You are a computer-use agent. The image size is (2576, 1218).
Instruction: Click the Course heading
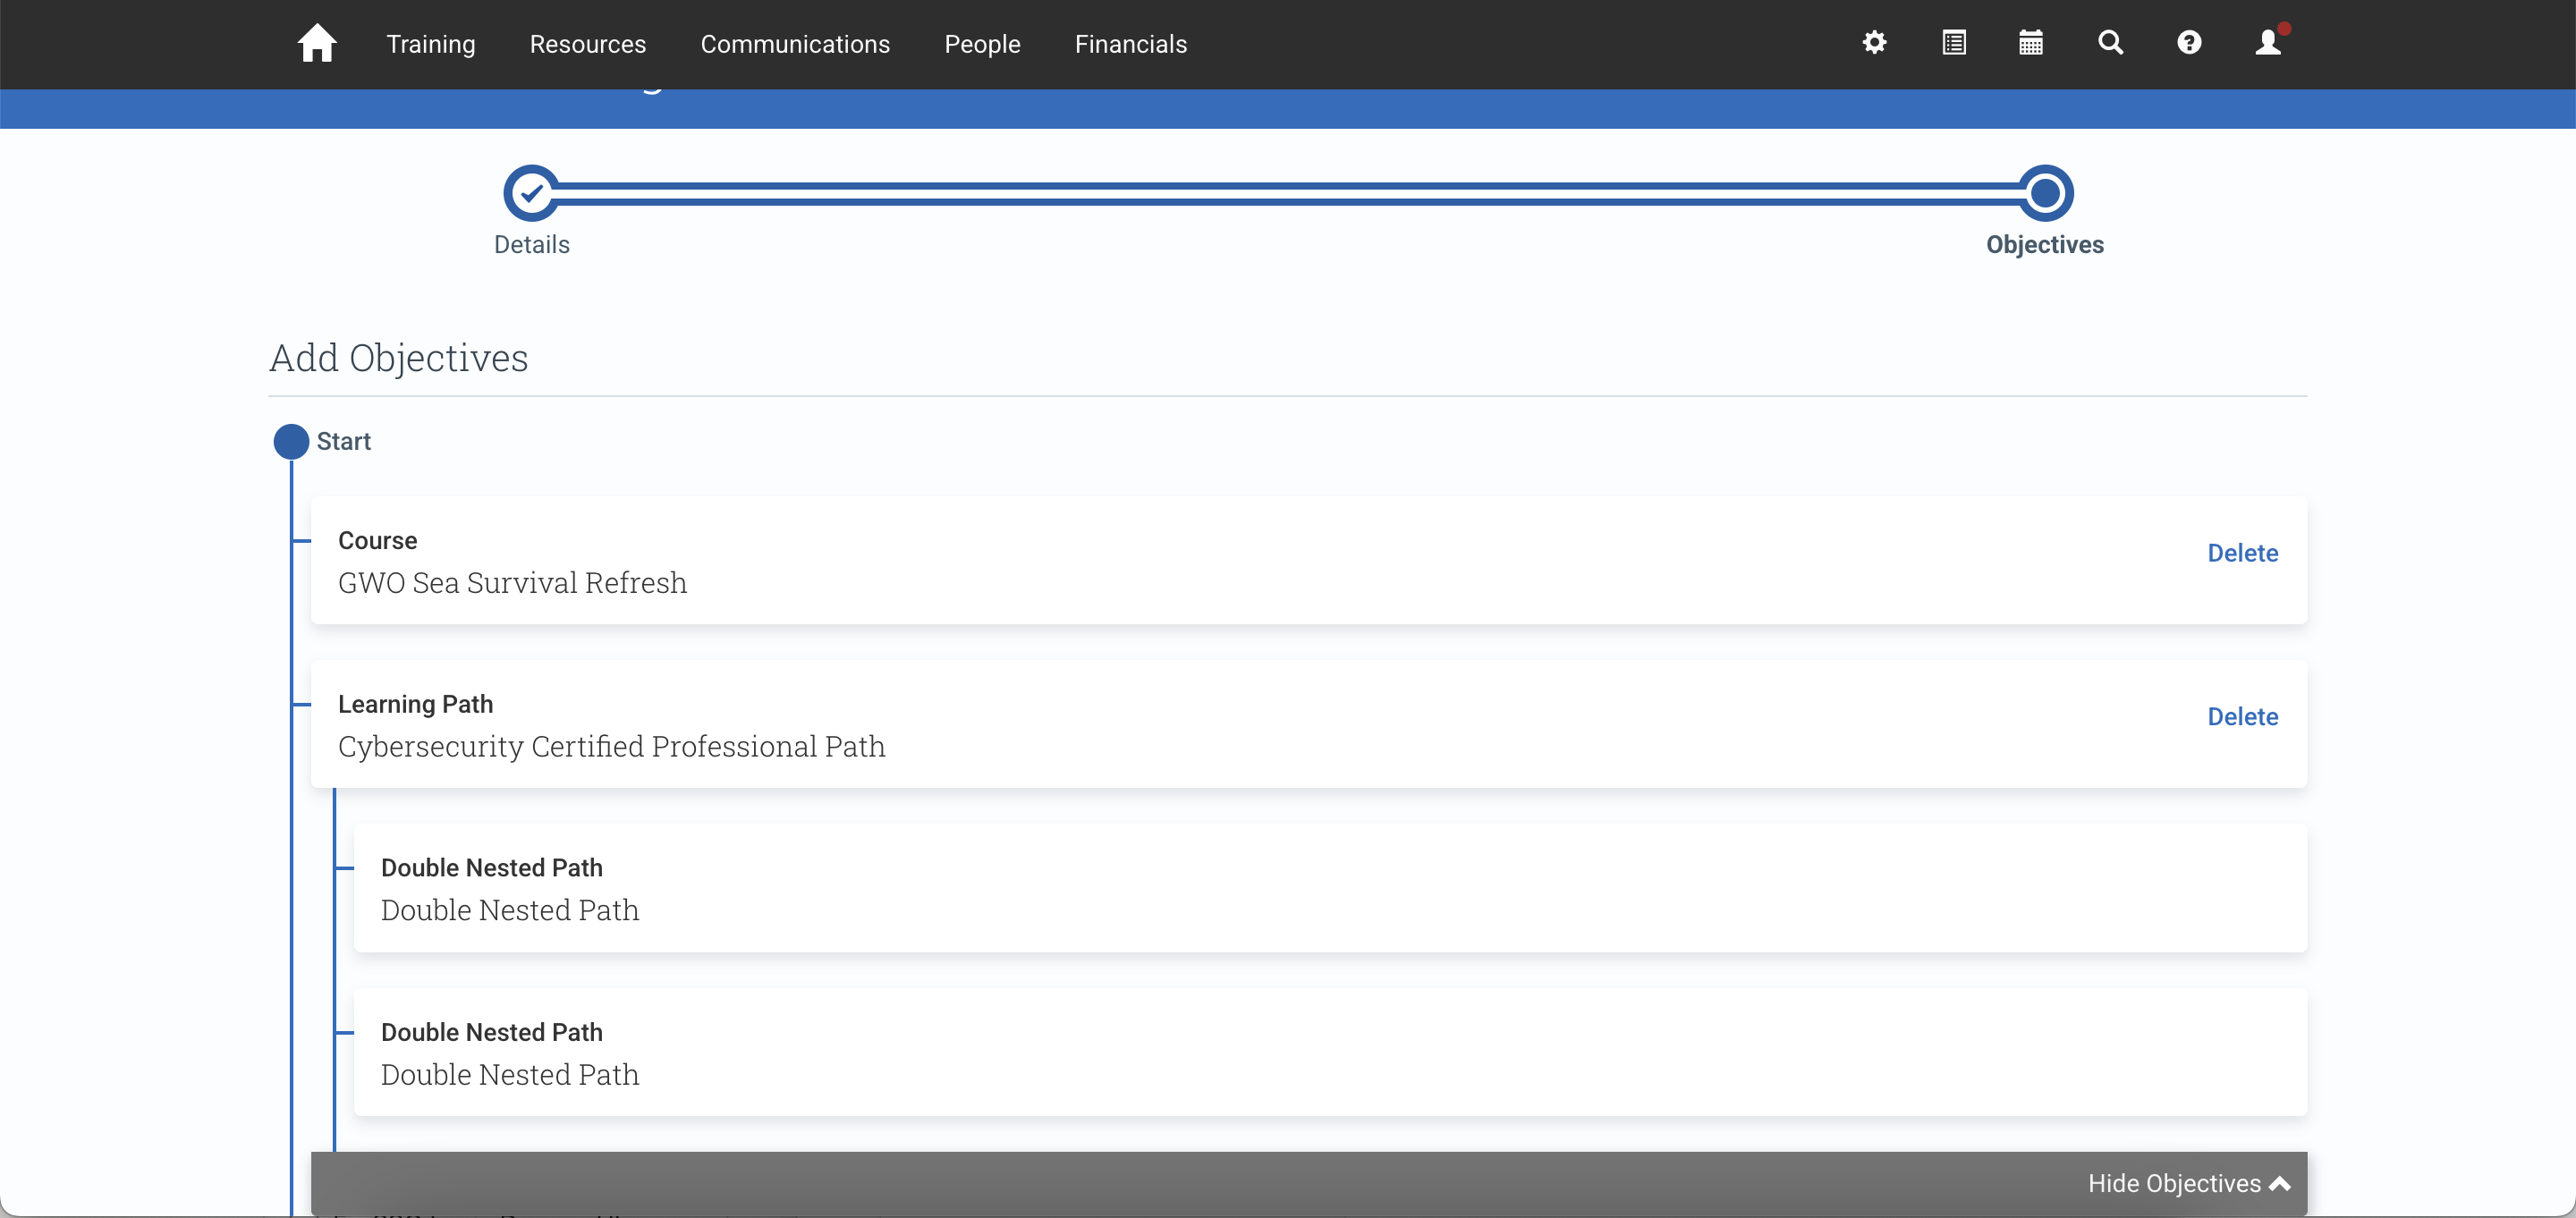click(377, 541)
